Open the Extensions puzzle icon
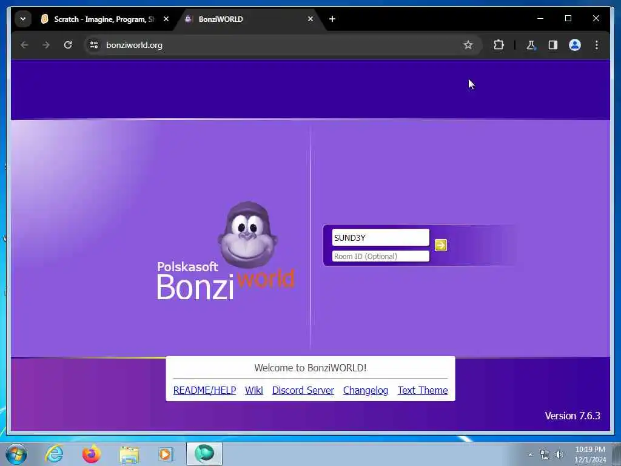 [498, 45]
